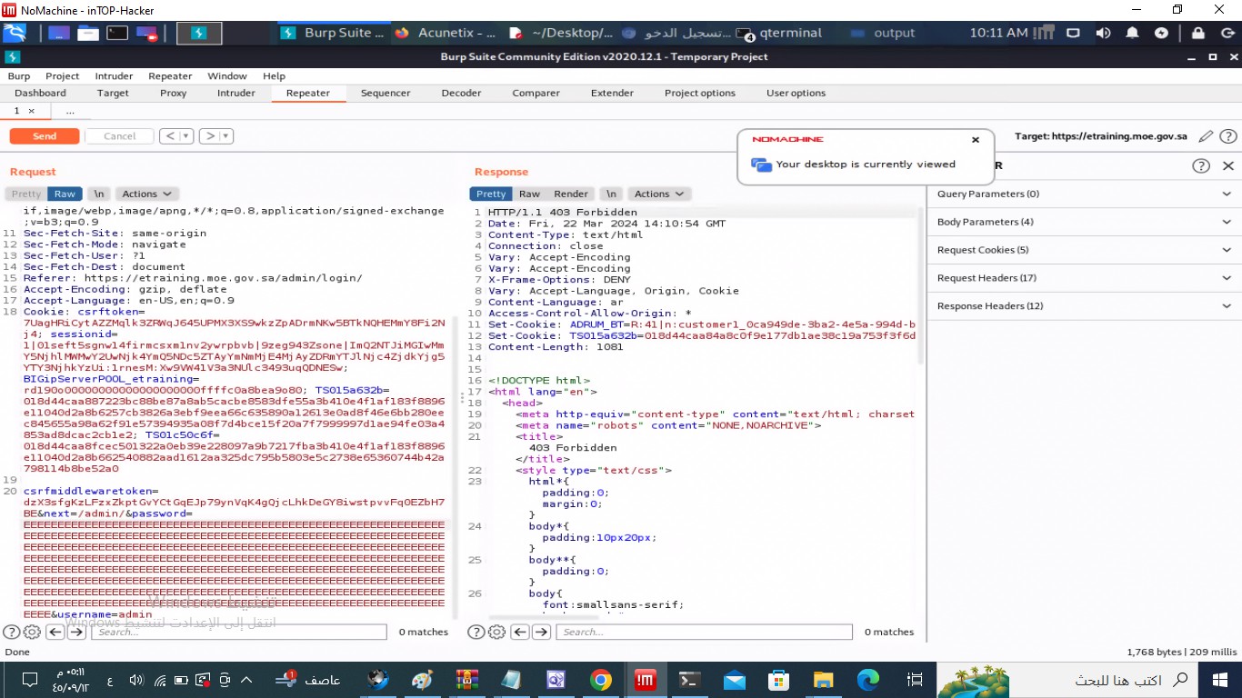
Task: Go to previous request search match
Action: point(55,632)
